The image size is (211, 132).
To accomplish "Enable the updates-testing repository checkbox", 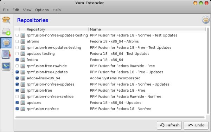I will click(x=17, y=54).
